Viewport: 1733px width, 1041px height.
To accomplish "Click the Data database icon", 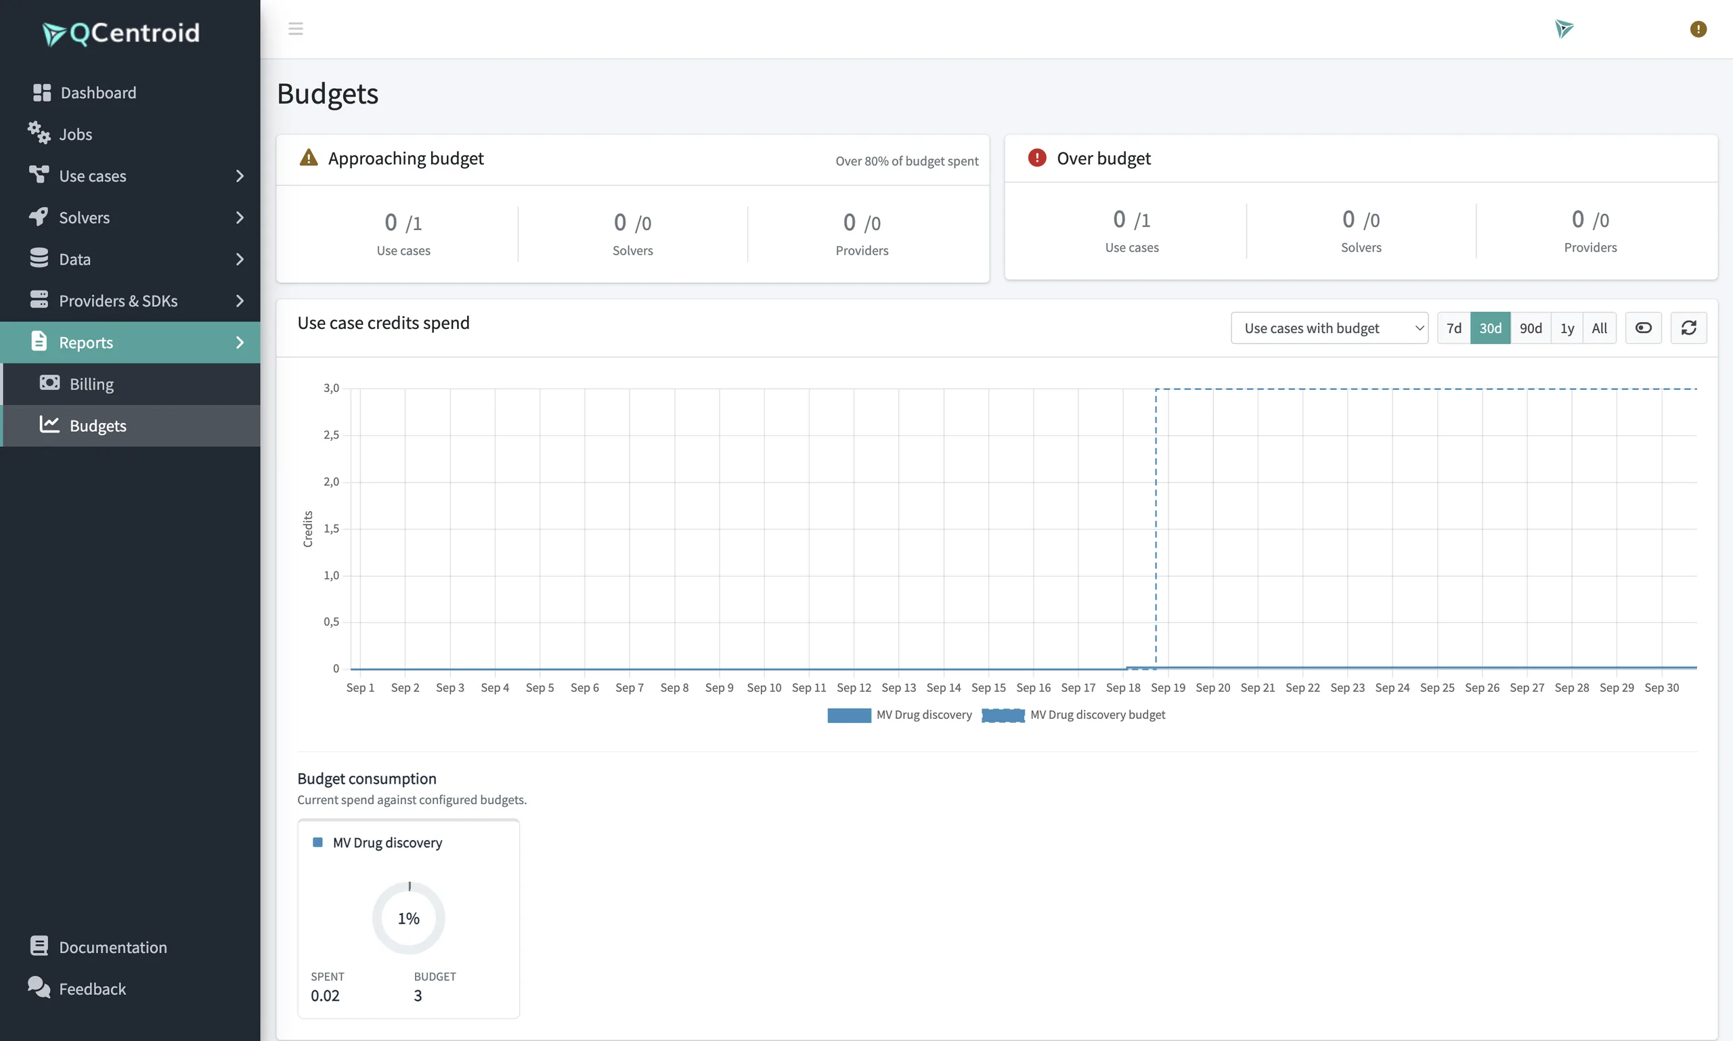I will click(x=39, y=257).
